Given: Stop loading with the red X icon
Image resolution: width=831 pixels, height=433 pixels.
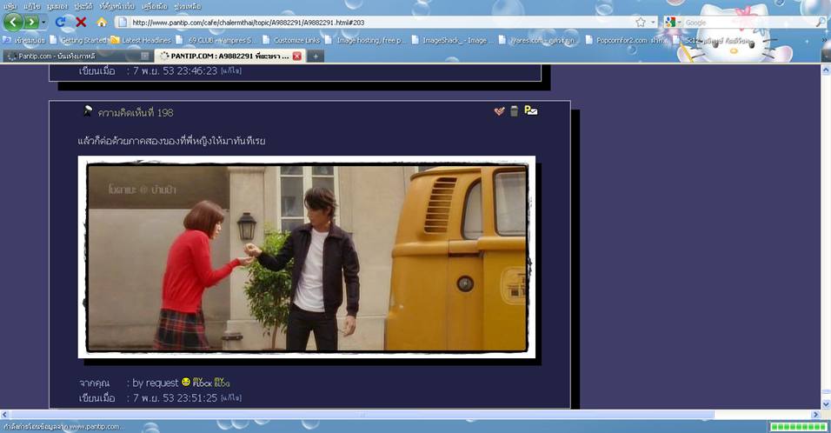Looking at the screenshot, I should [x=81, y=23].
